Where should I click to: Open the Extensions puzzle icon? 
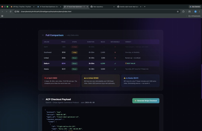coord(183,12)
